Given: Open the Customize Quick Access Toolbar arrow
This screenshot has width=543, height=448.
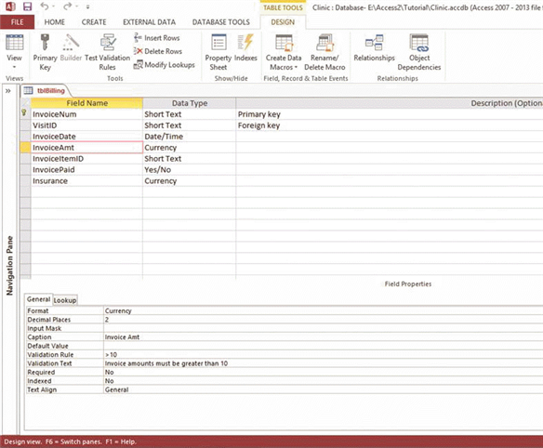Looking at the screenshot, I should tap(87, 7).
